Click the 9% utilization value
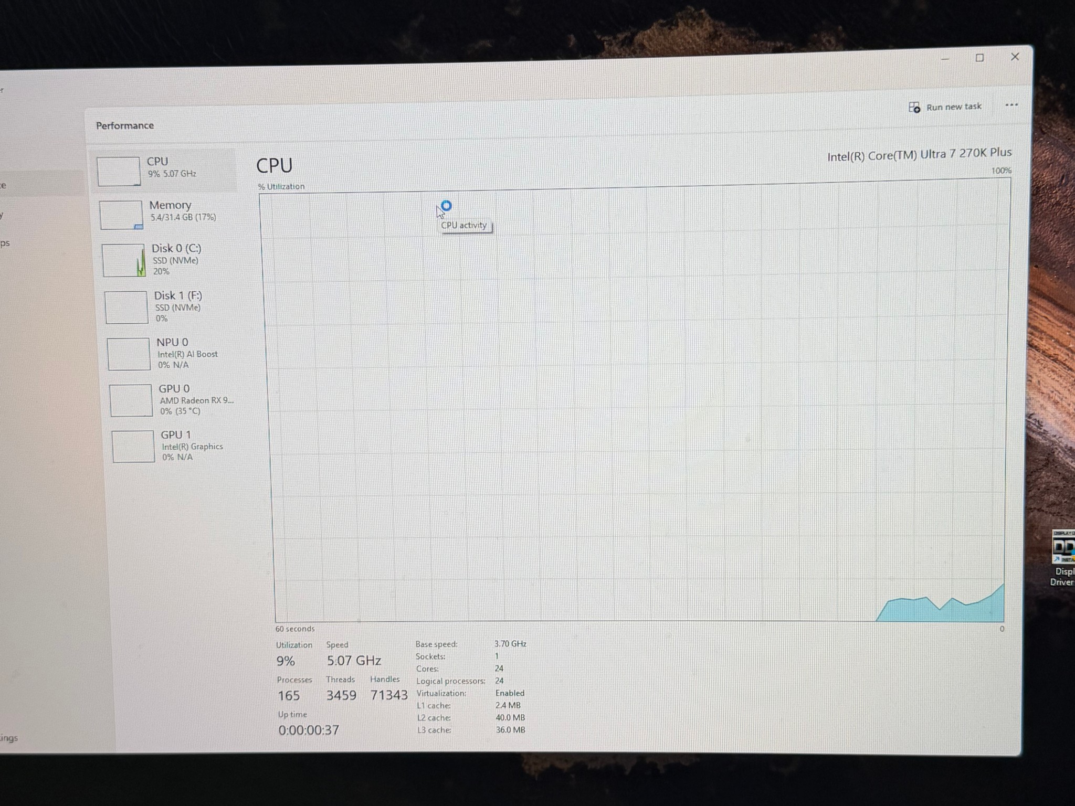The width and height of the screenshot is (1075, 806). [x=286, y=661]
